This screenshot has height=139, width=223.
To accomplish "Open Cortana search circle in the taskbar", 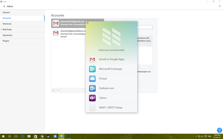I will (x=9, y=136).
